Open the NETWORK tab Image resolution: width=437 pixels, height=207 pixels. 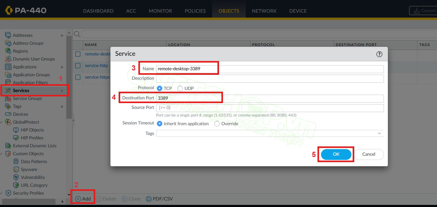264,11
